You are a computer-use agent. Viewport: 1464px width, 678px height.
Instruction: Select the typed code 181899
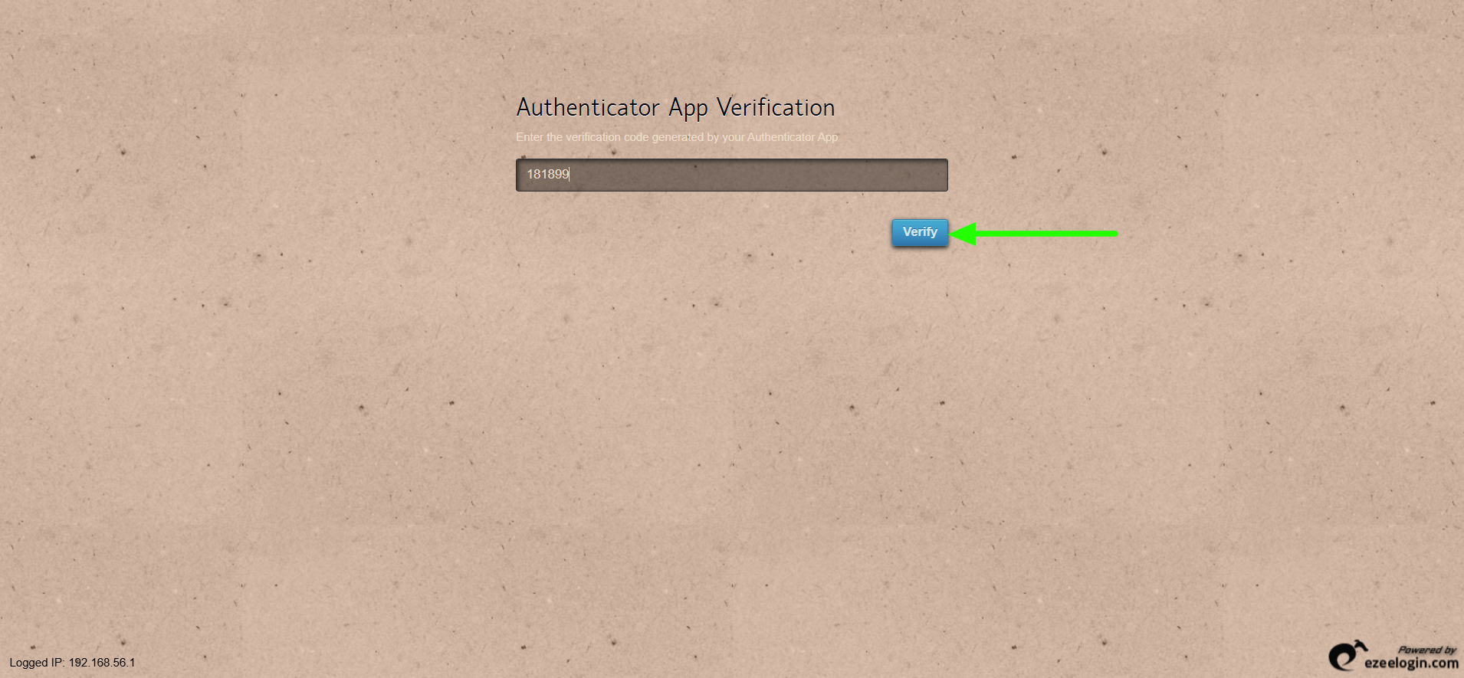click(548, 174)
